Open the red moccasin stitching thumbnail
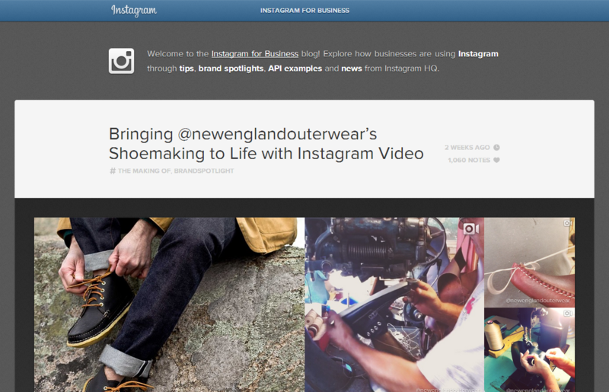 tap(529, 263)
